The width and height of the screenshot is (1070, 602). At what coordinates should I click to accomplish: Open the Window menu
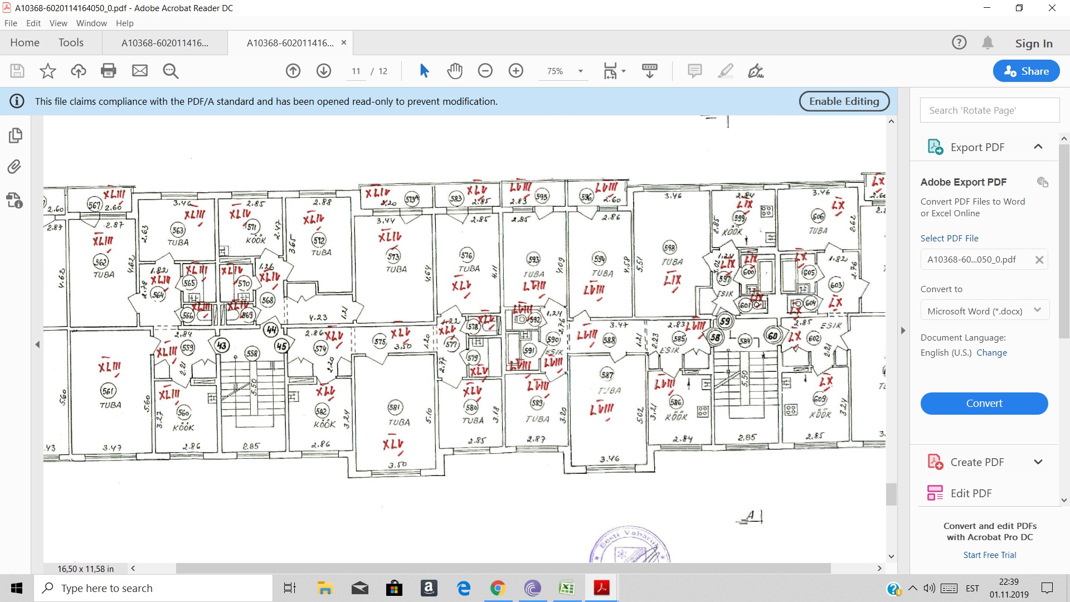coord(91,23)
